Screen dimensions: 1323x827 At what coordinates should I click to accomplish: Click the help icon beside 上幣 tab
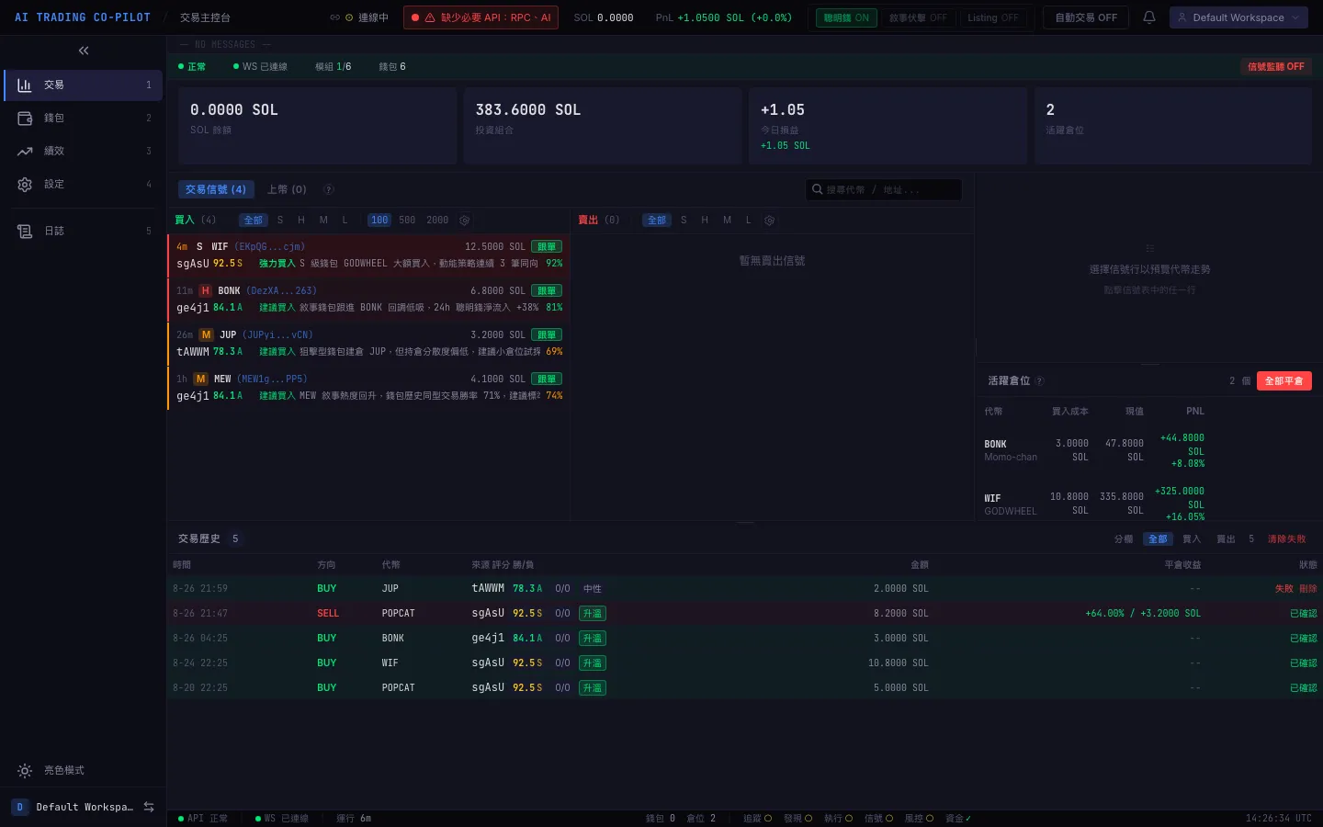point(328,189)
